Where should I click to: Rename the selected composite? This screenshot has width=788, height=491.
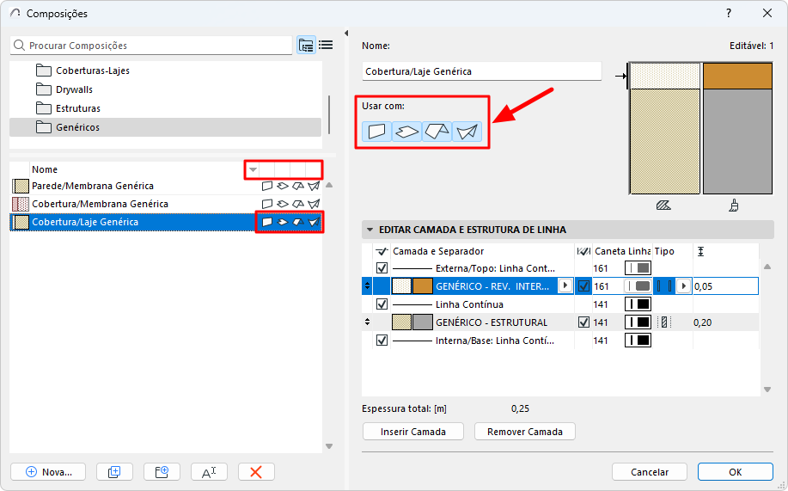tap(209, 472)
